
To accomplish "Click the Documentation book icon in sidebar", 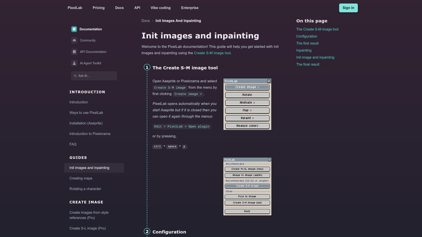I will pos(74,29).
